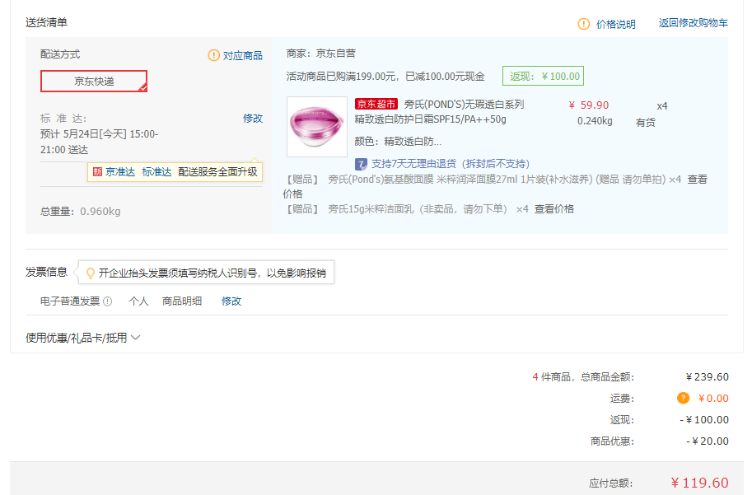Click the 商品优惠 -¥20.00 value
The width and height of the screenshot is (752, 495).
pyautogui.click(x=708, y=441)
